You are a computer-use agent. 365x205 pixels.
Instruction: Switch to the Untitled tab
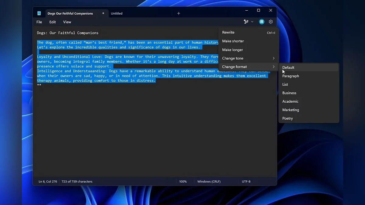(x=116, y=13)
